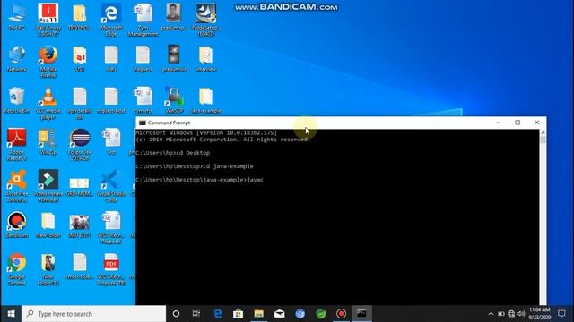Maximize the Command Prompt window
Viewport: 574px width, 322px height.
pos(517,123)
